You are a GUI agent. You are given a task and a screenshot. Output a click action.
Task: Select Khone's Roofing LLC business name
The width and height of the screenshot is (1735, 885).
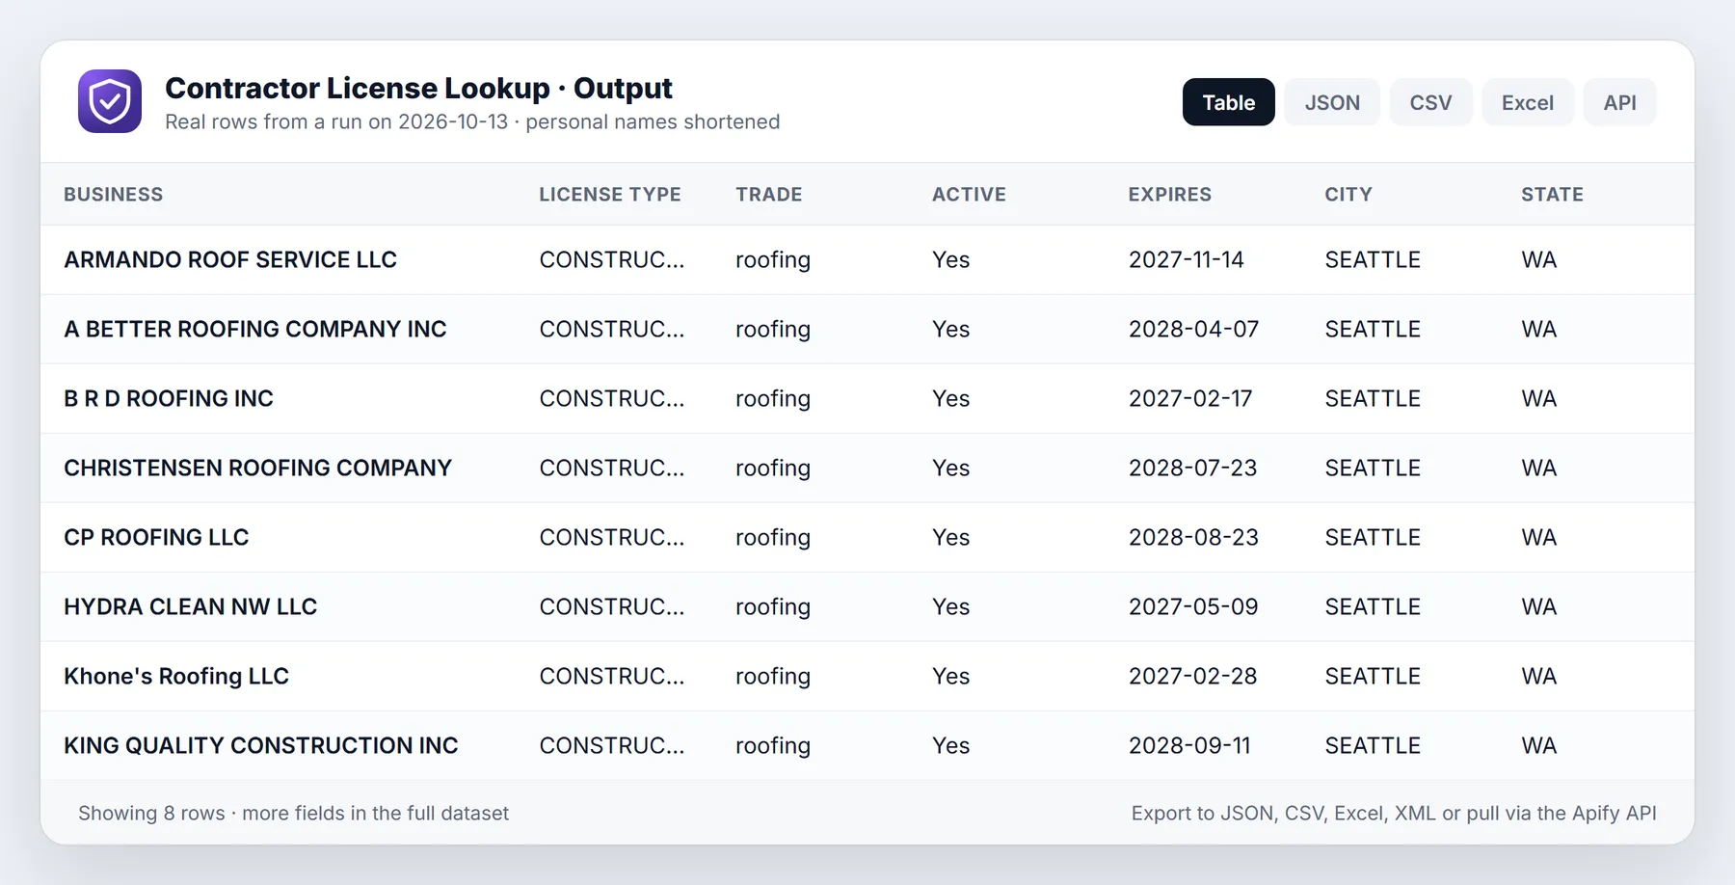[176, 676]
